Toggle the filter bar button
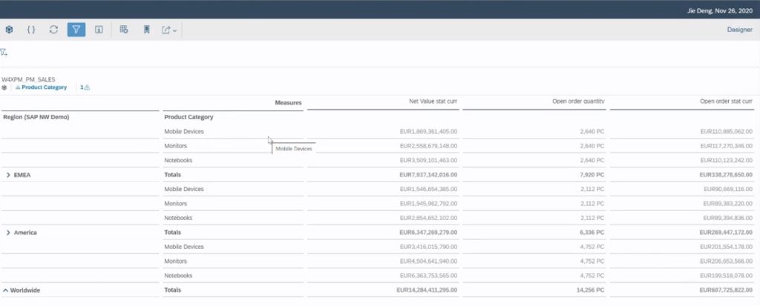The height and width of the screenshot is (306, 760). 76,30
